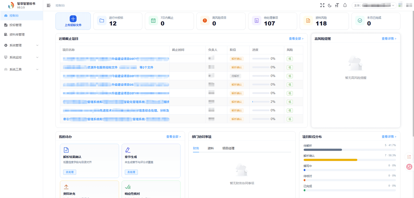This screenshot has width=414, height=198.
Task: Click the user avatar in header
Action: point(400,5)
